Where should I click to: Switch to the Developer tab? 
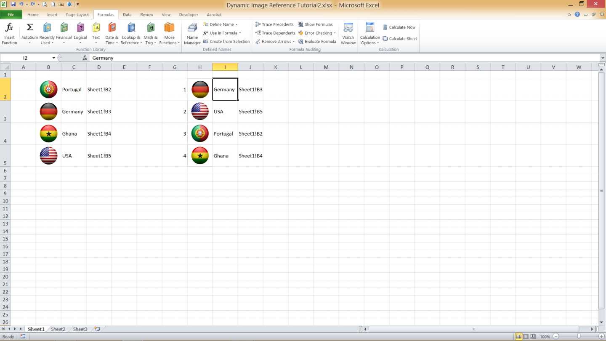coord(189,15)
